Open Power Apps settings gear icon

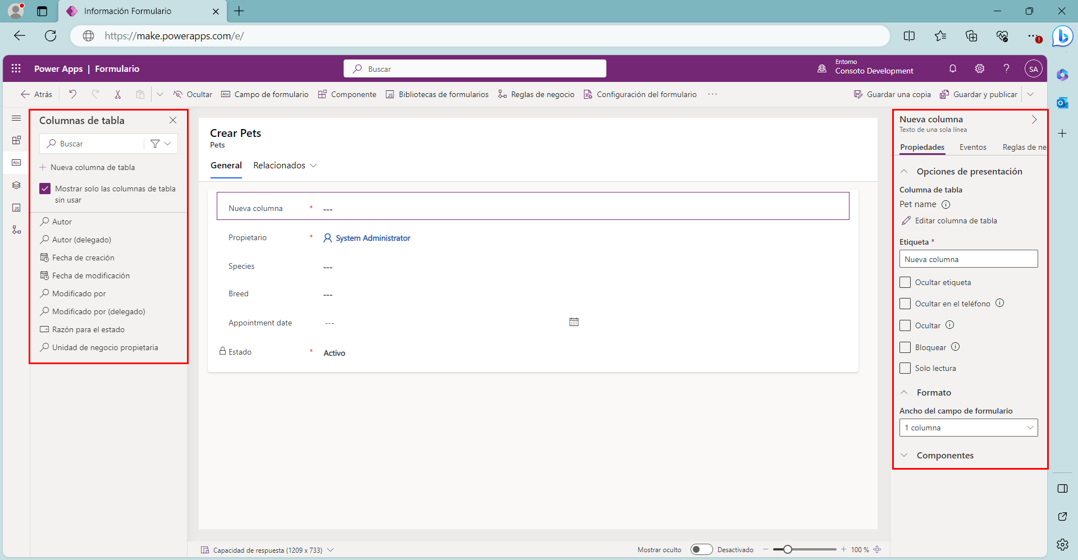980,68
